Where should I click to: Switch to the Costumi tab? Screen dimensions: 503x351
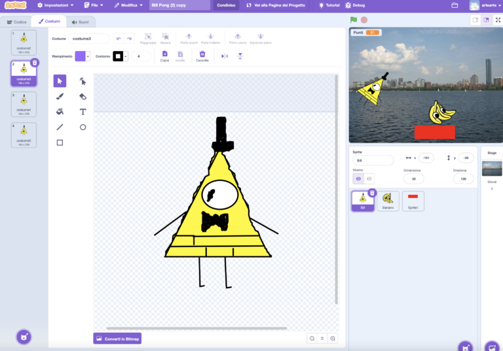pyautogui.click(x=49, y=21)
